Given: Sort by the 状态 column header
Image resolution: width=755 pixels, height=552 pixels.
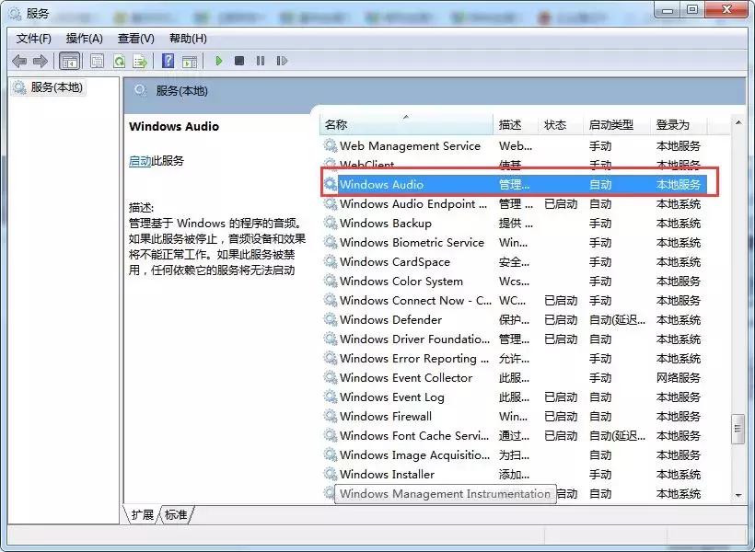Looking at the screenshot, I should (x=560, y=124).
